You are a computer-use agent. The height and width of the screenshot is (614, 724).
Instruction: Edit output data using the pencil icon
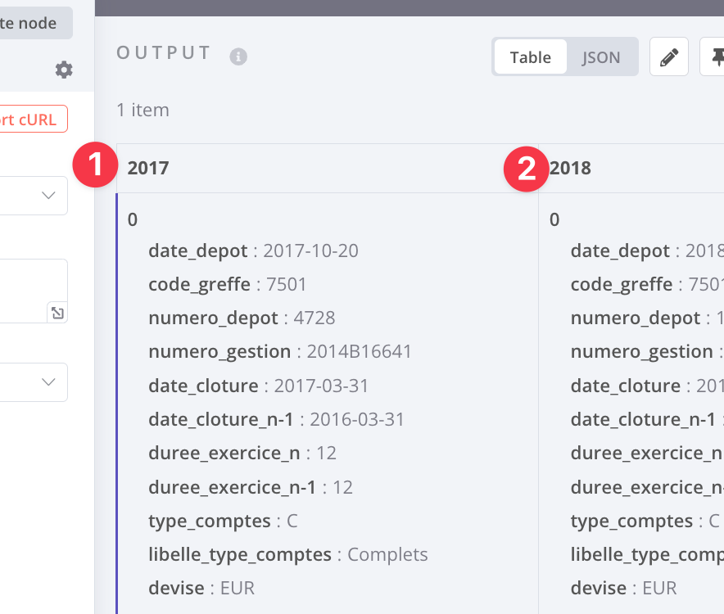coord(668,56)
